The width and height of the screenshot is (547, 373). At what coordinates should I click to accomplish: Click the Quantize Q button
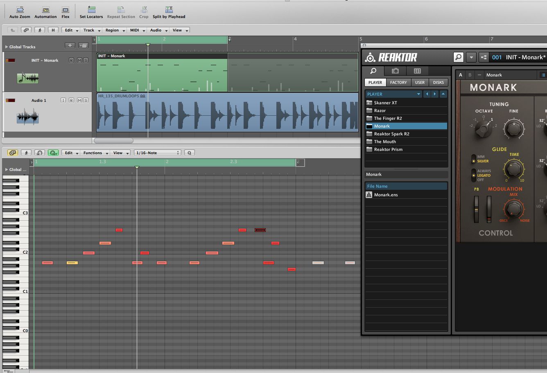point(189,153)
